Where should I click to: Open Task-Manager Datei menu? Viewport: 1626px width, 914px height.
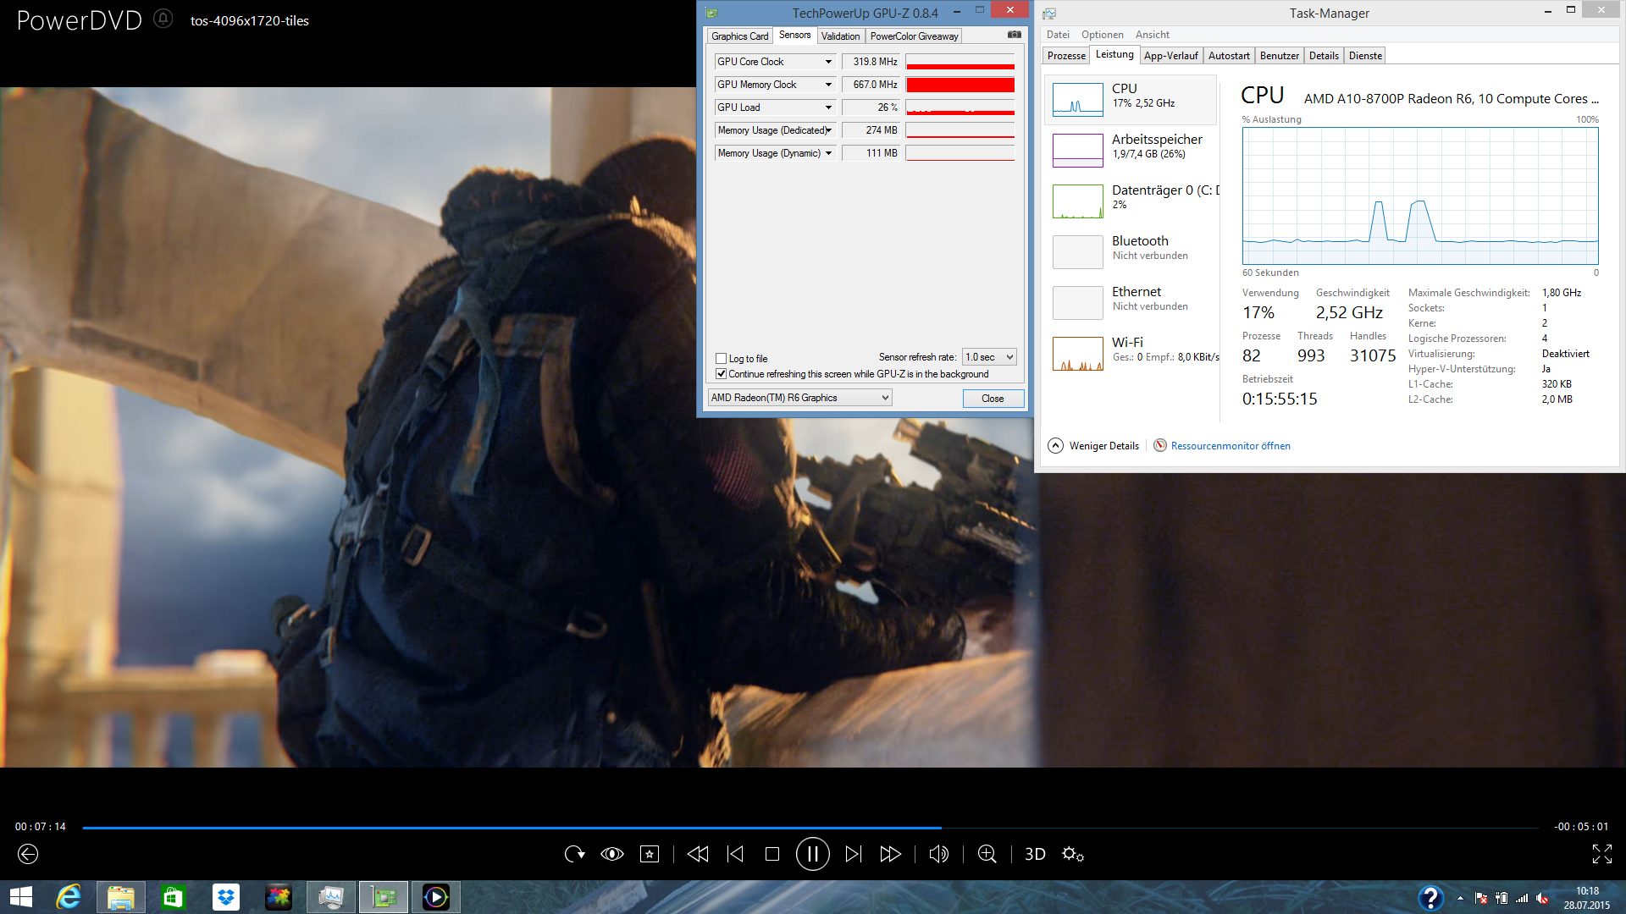pos(1058,35)
